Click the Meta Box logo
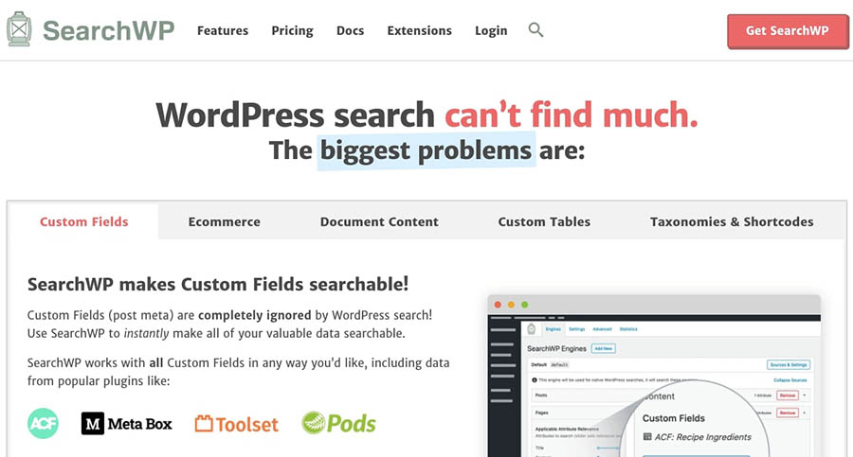The image size is (853, 457). pyautogui.click(x=126, y=423)
